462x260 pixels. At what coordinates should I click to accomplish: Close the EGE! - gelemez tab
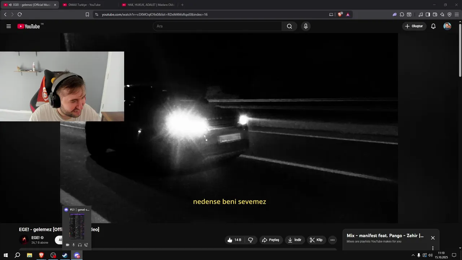pos(55,5)
